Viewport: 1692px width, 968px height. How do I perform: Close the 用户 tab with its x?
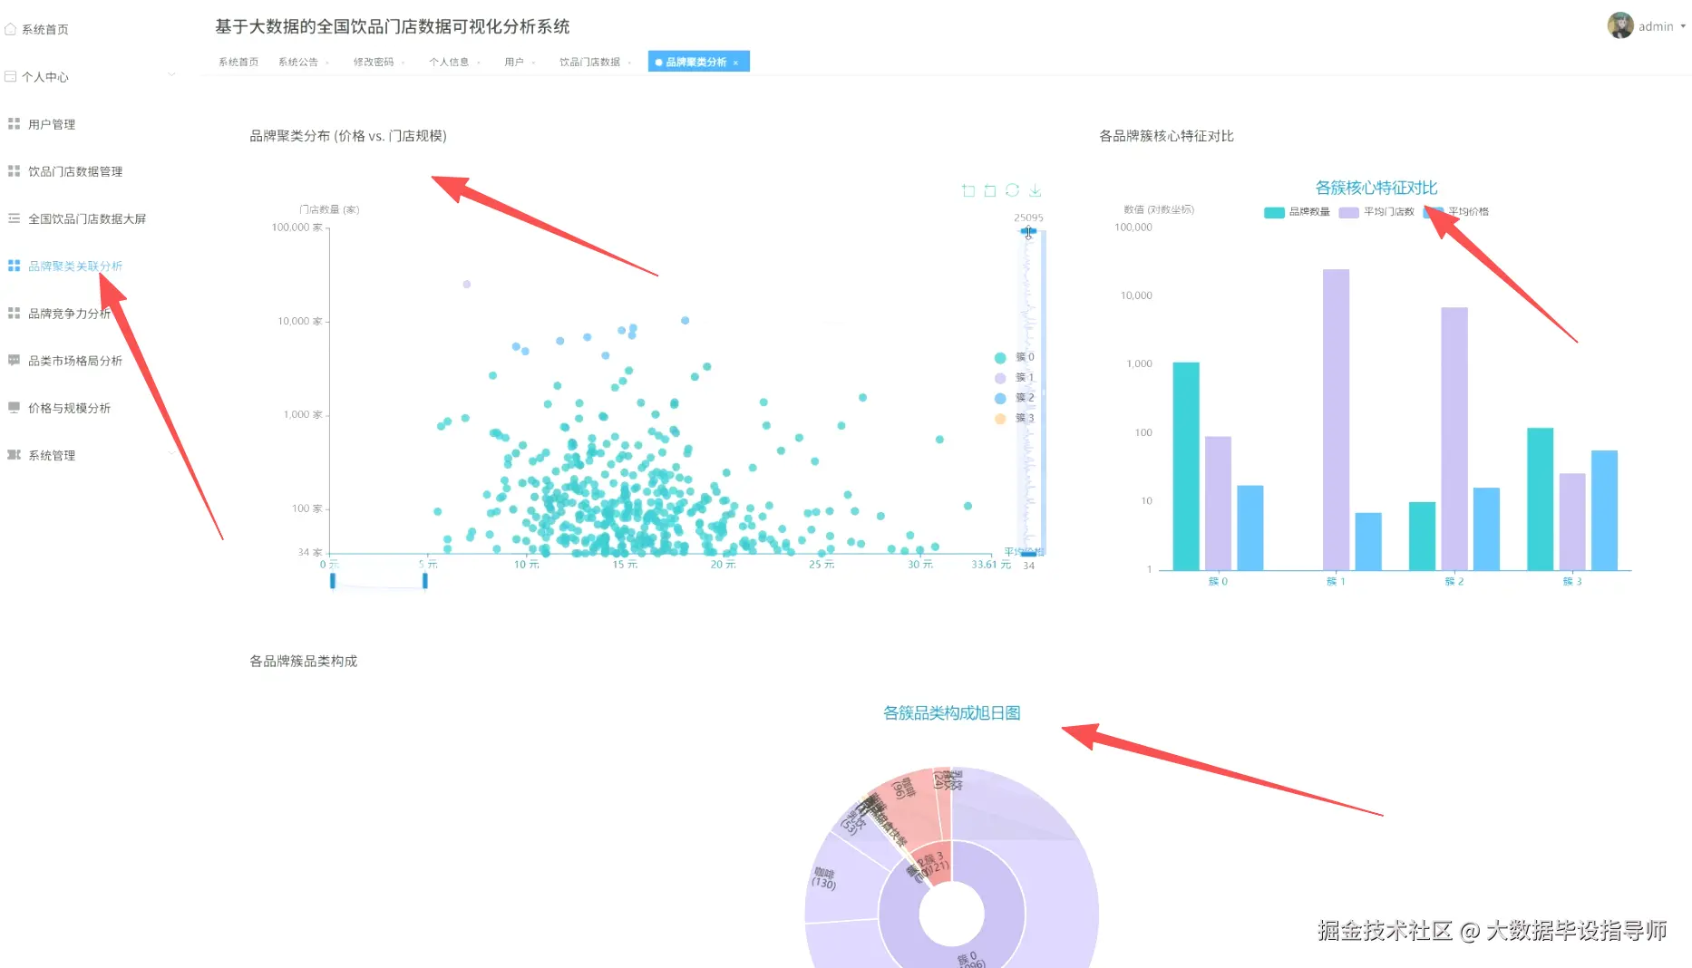(x=534, y=63)
